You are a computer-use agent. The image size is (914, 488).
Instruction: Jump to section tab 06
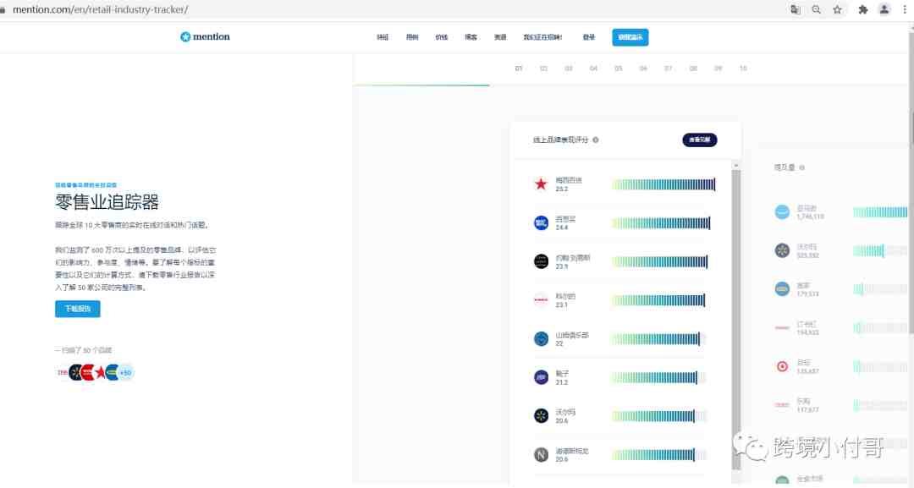[643, 69]
